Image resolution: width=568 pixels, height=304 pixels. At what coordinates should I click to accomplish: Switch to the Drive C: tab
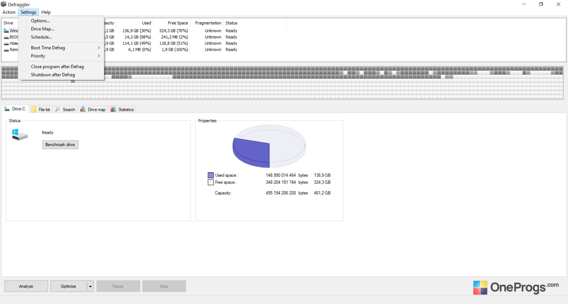(x=15, y=109)
